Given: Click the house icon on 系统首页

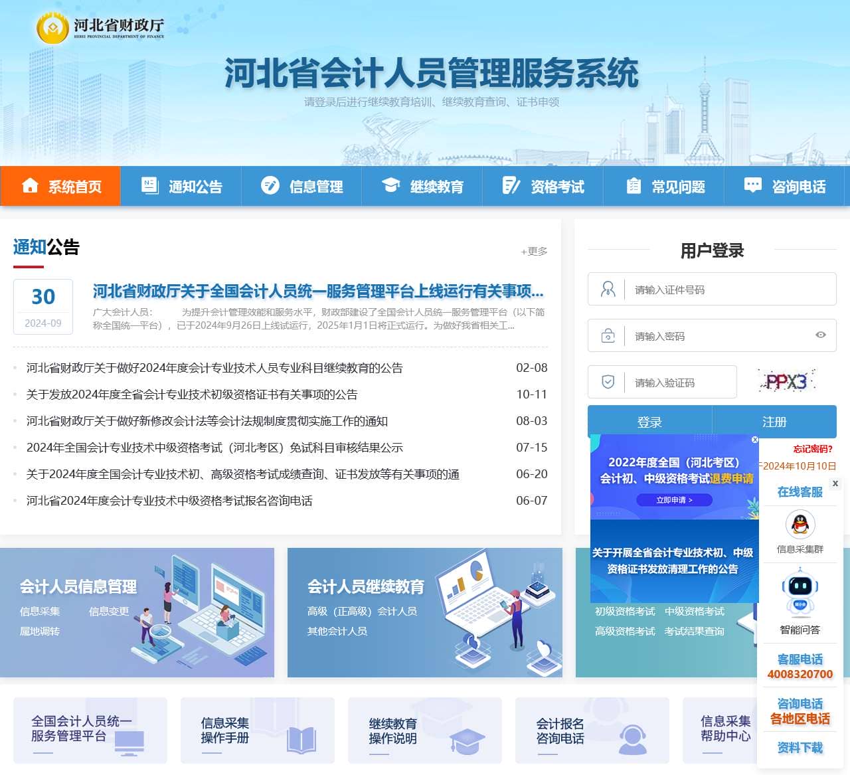Looking at the screenshot, I should (x=30, y=186).
